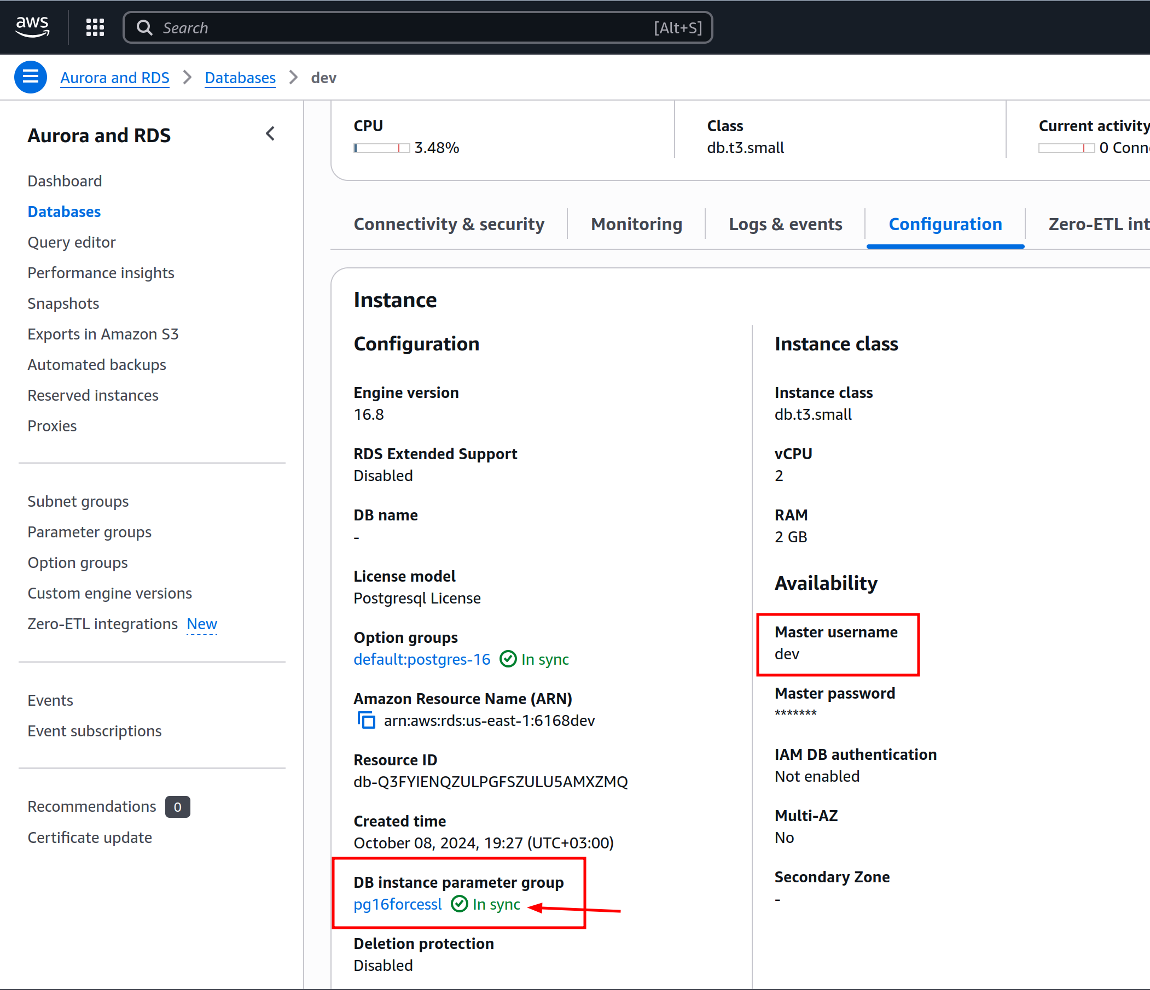The width and height of the screenshot is (1150, 990).
Task: Click the ARN text arn:aws:rds:us-east-1:6168dev
Action: [489, 720]
